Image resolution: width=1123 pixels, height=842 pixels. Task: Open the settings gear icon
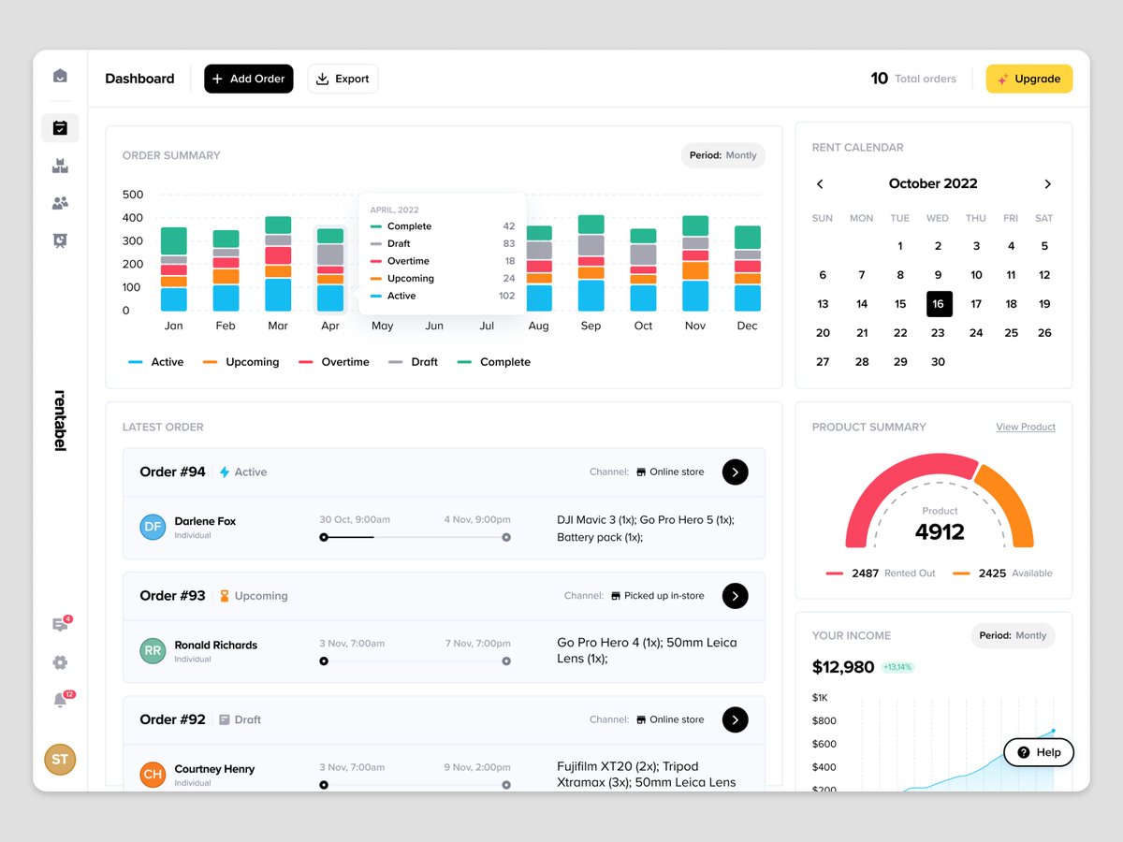[60, 662]
